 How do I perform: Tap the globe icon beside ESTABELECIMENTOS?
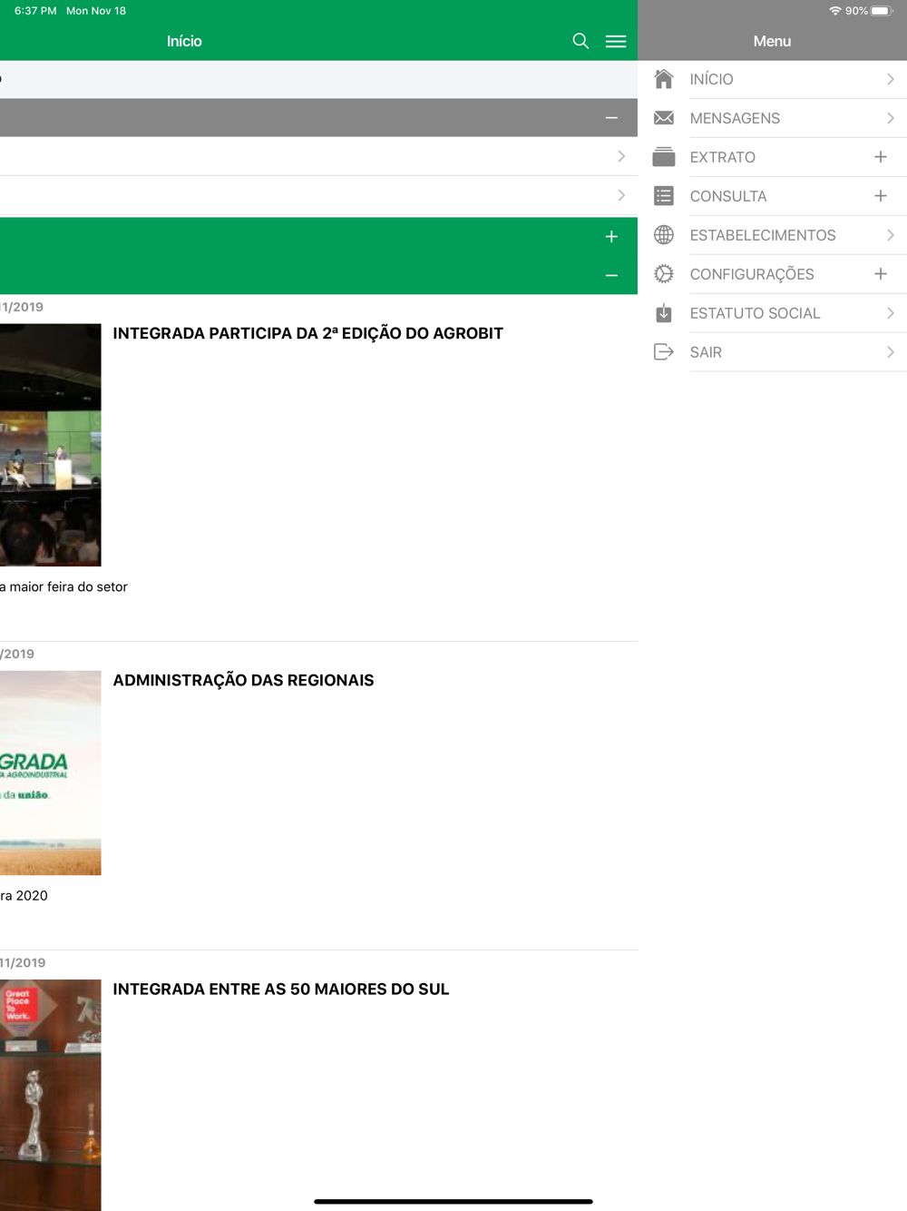point(664,234)
